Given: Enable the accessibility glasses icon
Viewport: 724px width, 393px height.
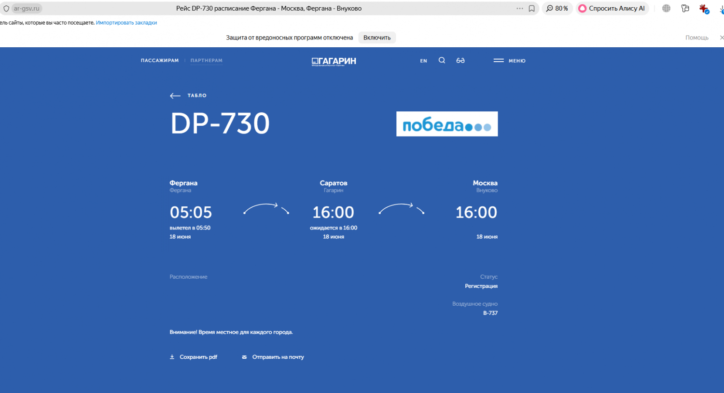Looking at the screenshot, I should click(460, 60).
